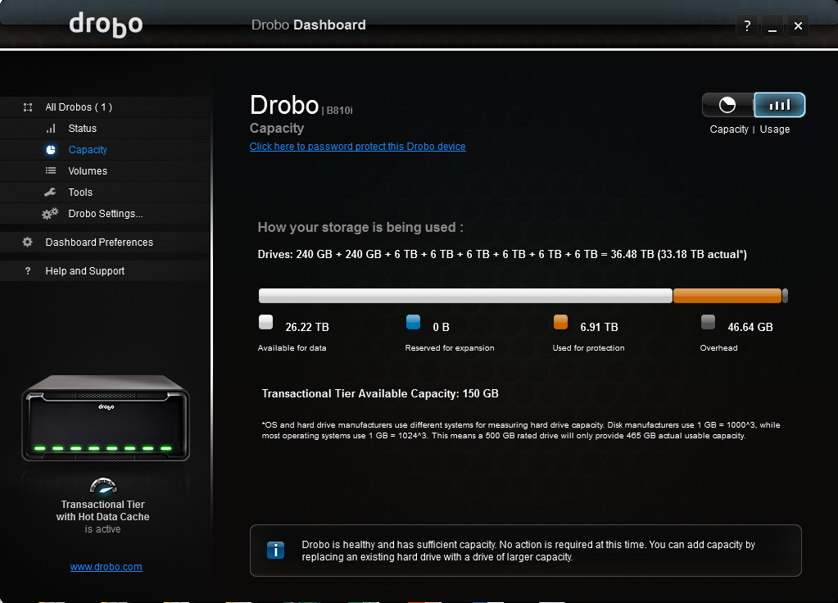
Task: Click the drobo logo in the header
Action: [x=106, y=25]
